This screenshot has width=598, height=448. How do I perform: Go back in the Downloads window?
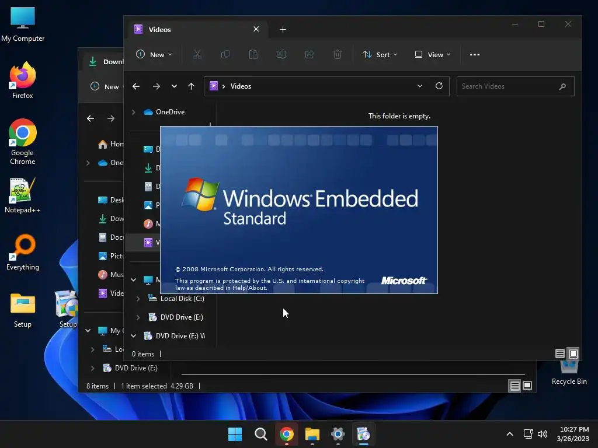[91, 119]
